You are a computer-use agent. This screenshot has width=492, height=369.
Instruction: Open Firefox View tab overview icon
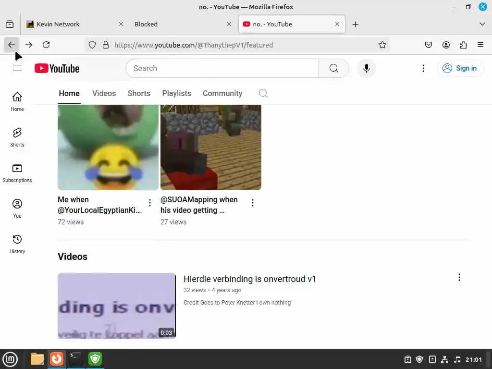[10, 24]
